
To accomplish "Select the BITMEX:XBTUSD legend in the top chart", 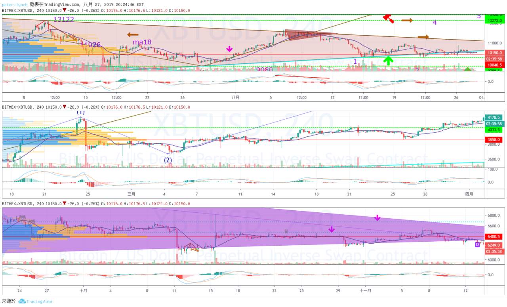I will 16,11.
